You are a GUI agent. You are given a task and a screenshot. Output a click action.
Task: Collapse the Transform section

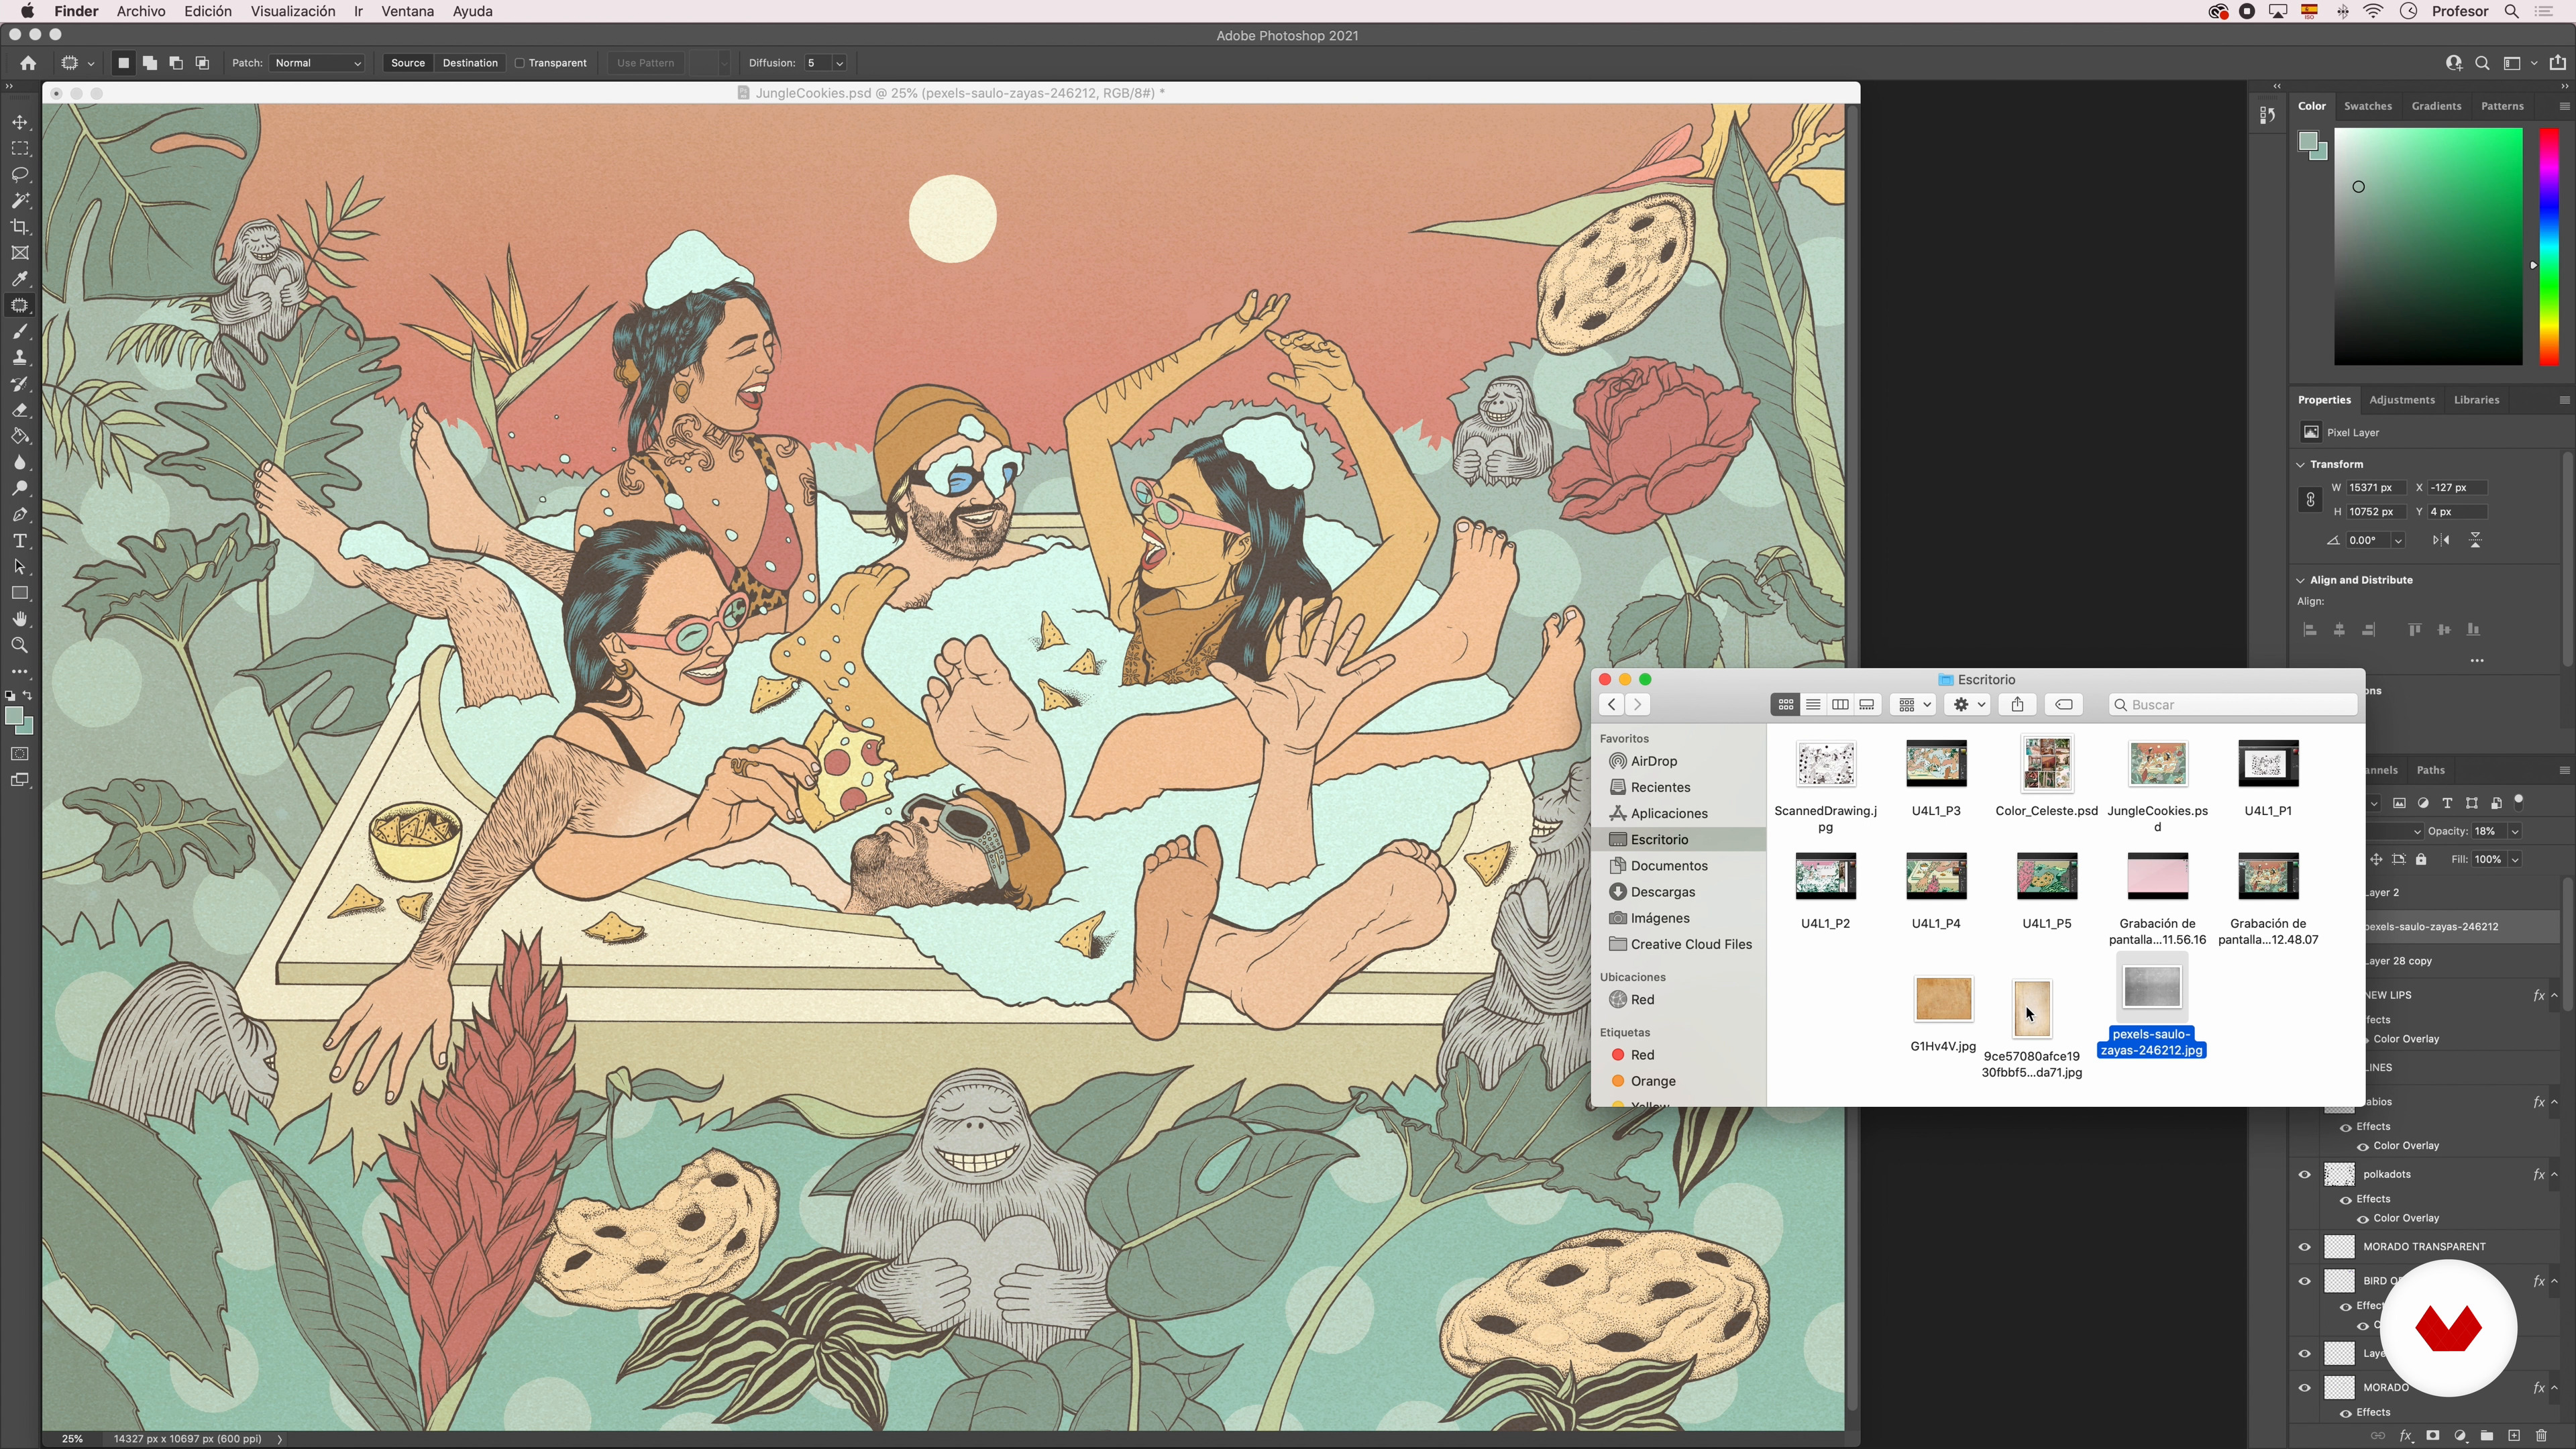point(2301,465)
